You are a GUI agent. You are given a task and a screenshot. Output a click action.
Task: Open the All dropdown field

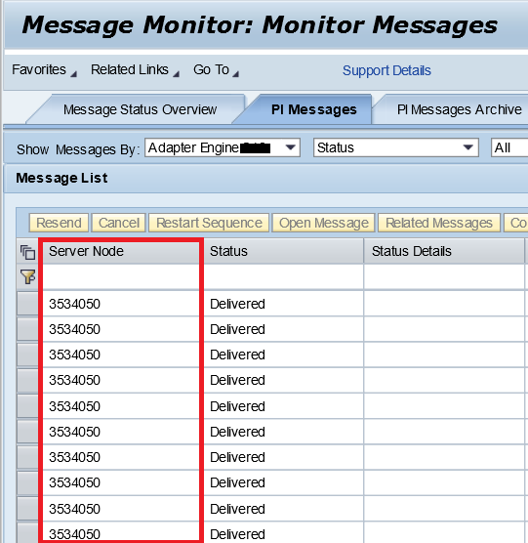[x=509, y=147]
